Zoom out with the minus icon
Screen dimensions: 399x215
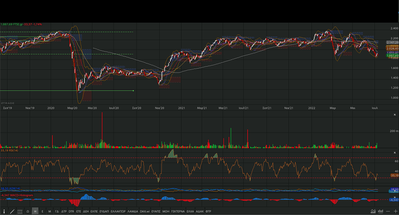point(388,211)
